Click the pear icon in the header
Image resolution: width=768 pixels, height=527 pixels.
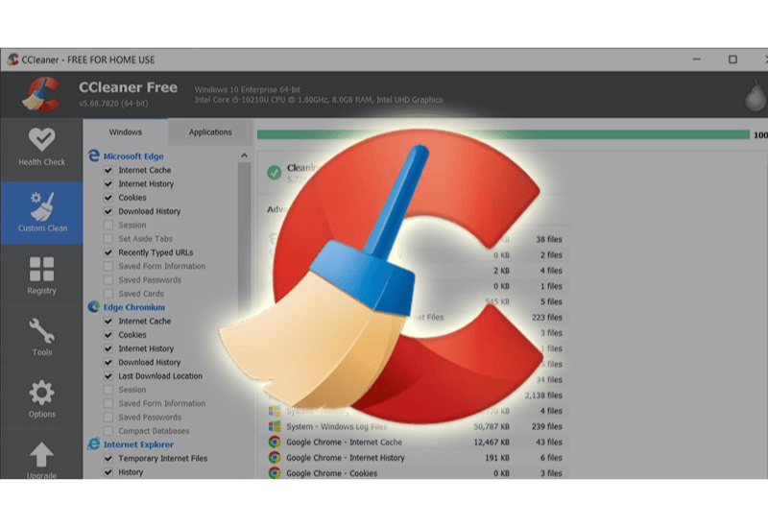(755, 97)
